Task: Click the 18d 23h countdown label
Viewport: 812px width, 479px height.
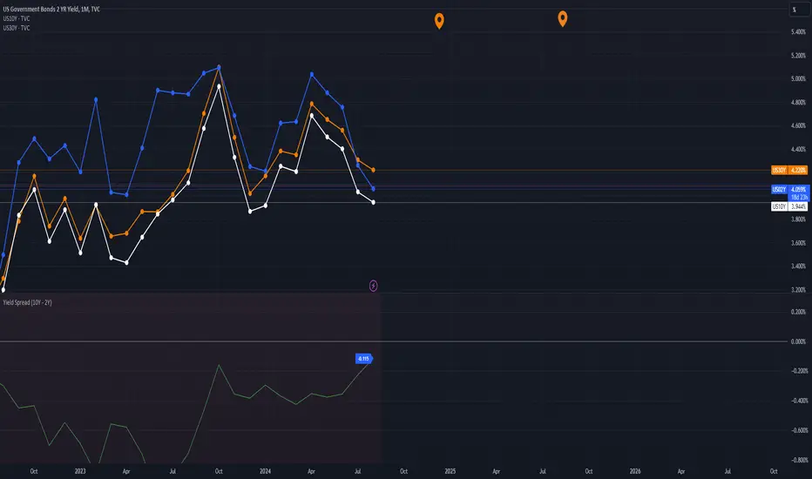Action: [799, 198]
